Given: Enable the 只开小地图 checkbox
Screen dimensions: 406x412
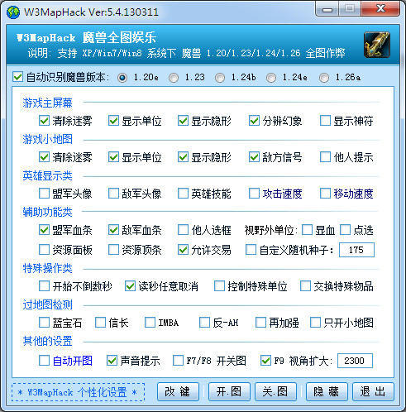Looking at the screenshot, I should point(315,323).
